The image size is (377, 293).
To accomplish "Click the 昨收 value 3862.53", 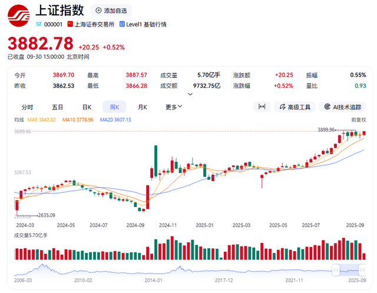I will coord(64,86).
